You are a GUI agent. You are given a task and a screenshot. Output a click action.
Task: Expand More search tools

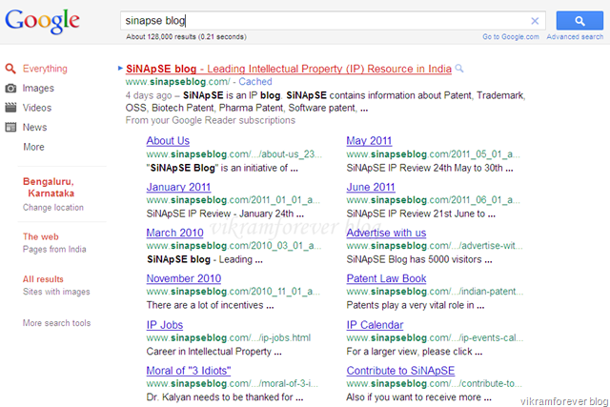point(56,323)
